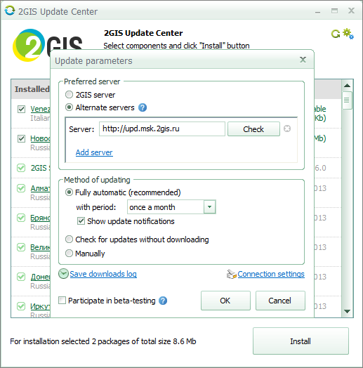
Task: Click the Cancel button
Action: [x=280, y=301]
